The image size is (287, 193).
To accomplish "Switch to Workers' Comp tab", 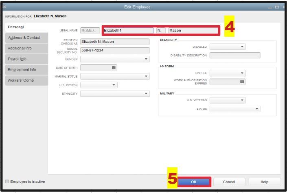I will coord(26,80).
